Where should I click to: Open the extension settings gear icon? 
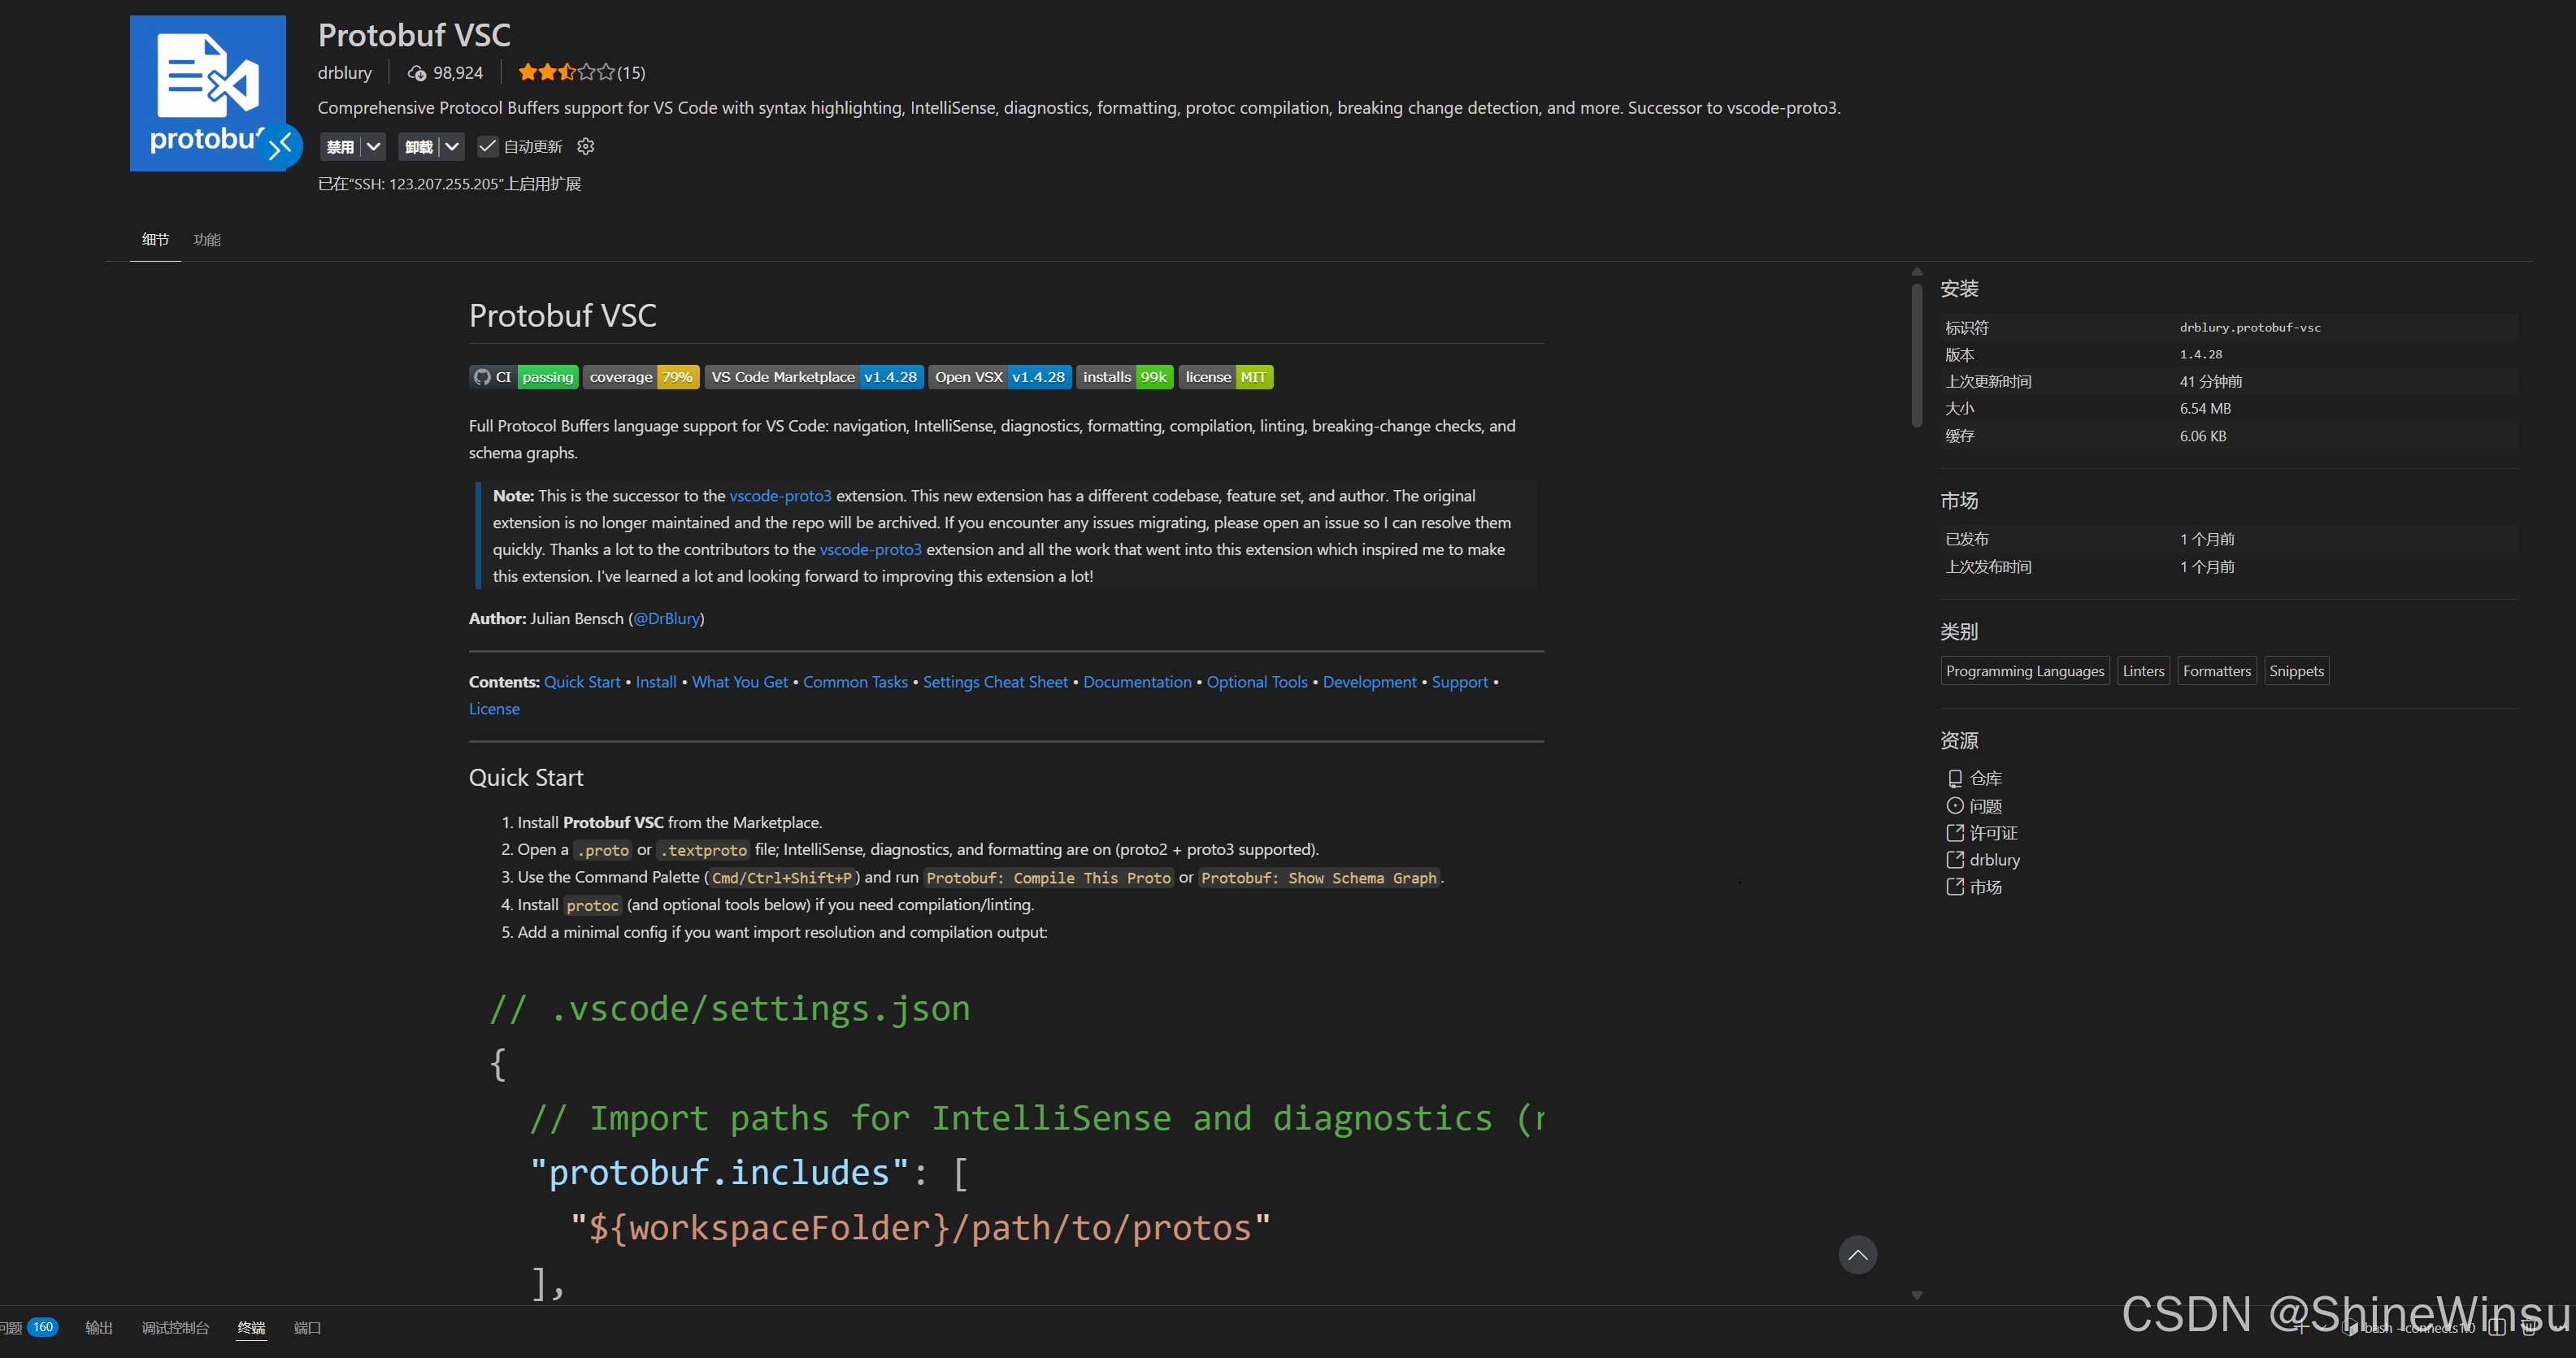tap(586, 146)
